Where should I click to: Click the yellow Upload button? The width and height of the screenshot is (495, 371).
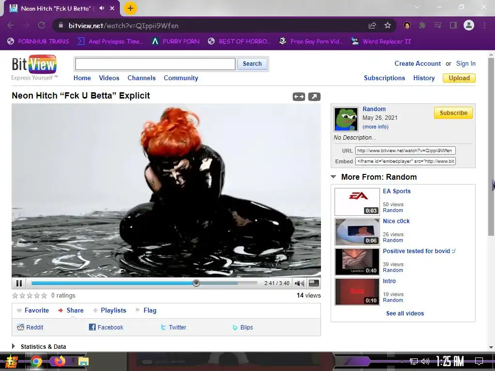459,78
